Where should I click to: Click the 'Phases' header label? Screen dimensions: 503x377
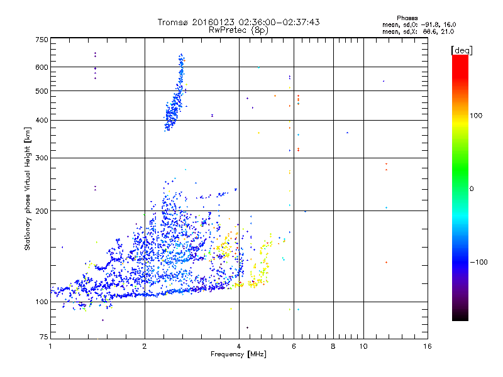click(x=407, y=18)
